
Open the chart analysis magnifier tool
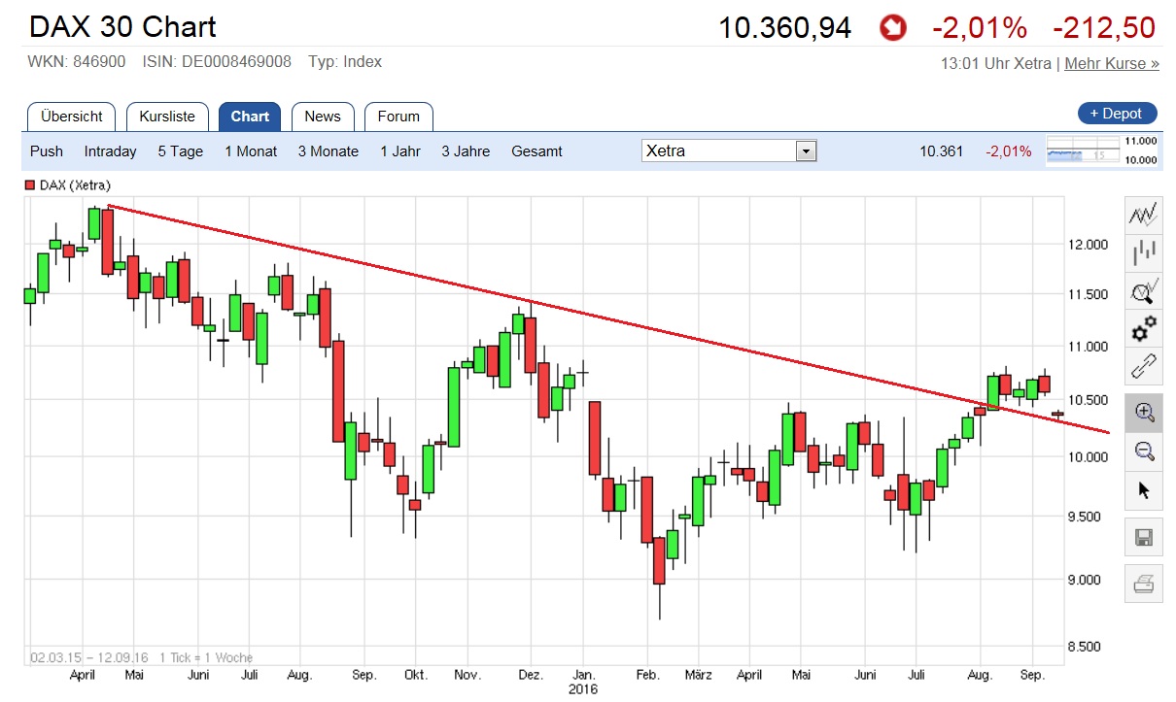[1143, 290]
